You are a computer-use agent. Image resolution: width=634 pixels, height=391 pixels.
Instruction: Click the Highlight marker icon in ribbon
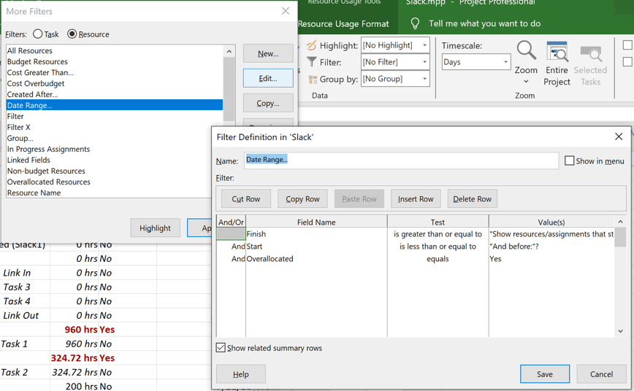tap(311, 46)
